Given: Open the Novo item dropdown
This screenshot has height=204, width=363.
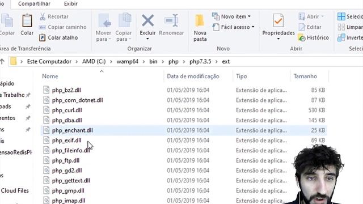Looking at the screenshot, I should click(x=231, y=16).
